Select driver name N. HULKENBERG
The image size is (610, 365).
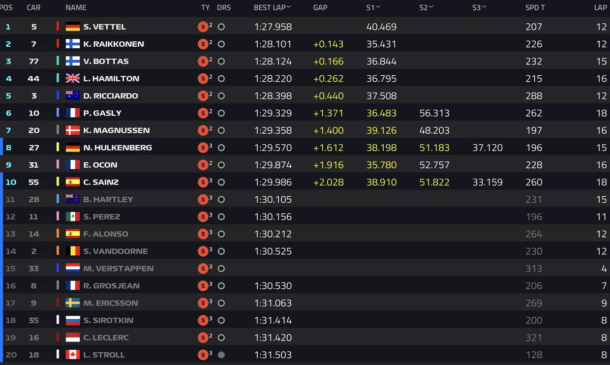117,148
